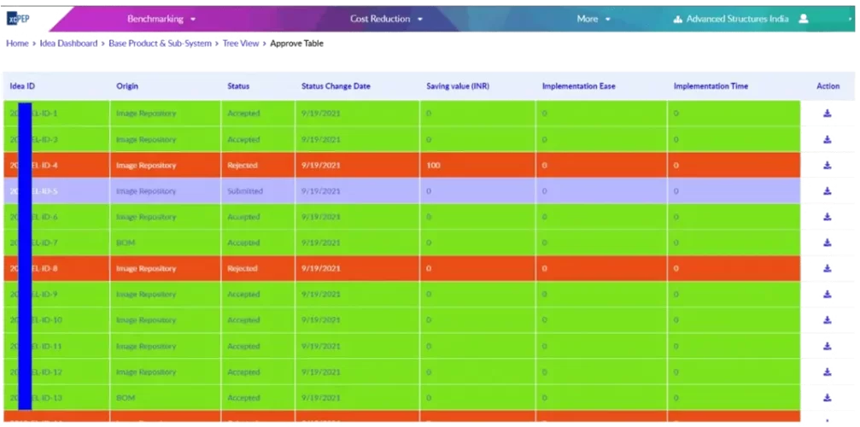Download the rejected idea ending ID-8
Image resolution: width=860 pixels, height=427 pixels.
coord(828,268)
